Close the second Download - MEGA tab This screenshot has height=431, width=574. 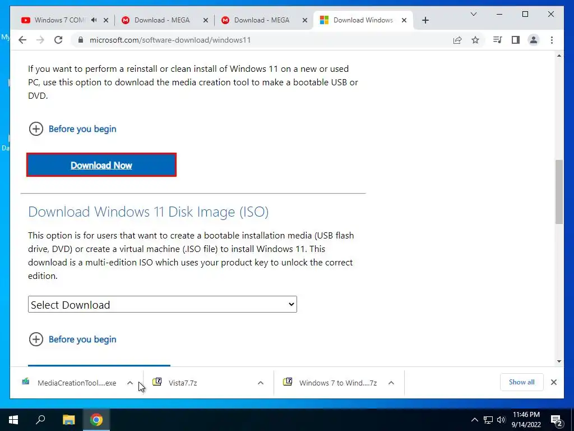pos(304,21)
